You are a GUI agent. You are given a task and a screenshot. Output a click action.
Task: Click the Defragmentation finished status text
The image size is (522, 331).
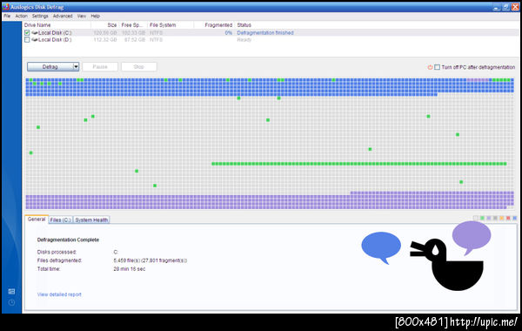[265, 33]
